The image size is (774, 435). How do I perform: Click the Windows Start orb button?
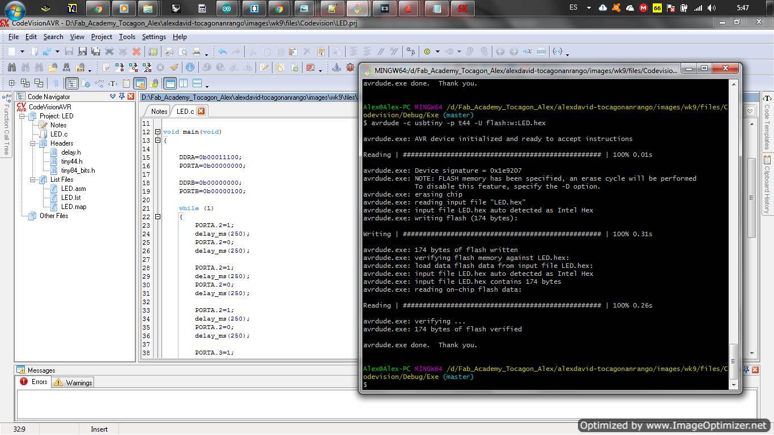tap(15, 10)
